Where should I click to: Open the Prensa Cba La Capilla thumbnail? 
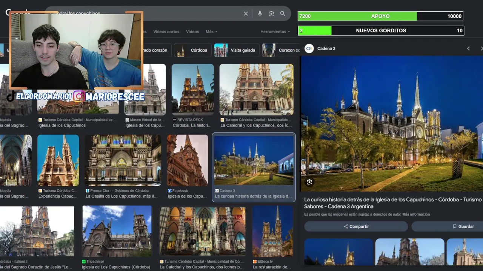tap(123, 160)
